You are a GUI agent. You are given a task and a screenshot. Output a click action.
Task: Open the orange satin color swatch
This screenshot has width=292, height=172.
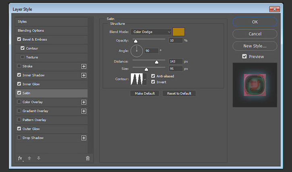click(x=178, y=32)
